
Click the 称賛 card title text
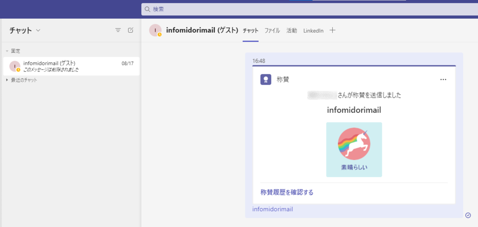click(283, 80)
